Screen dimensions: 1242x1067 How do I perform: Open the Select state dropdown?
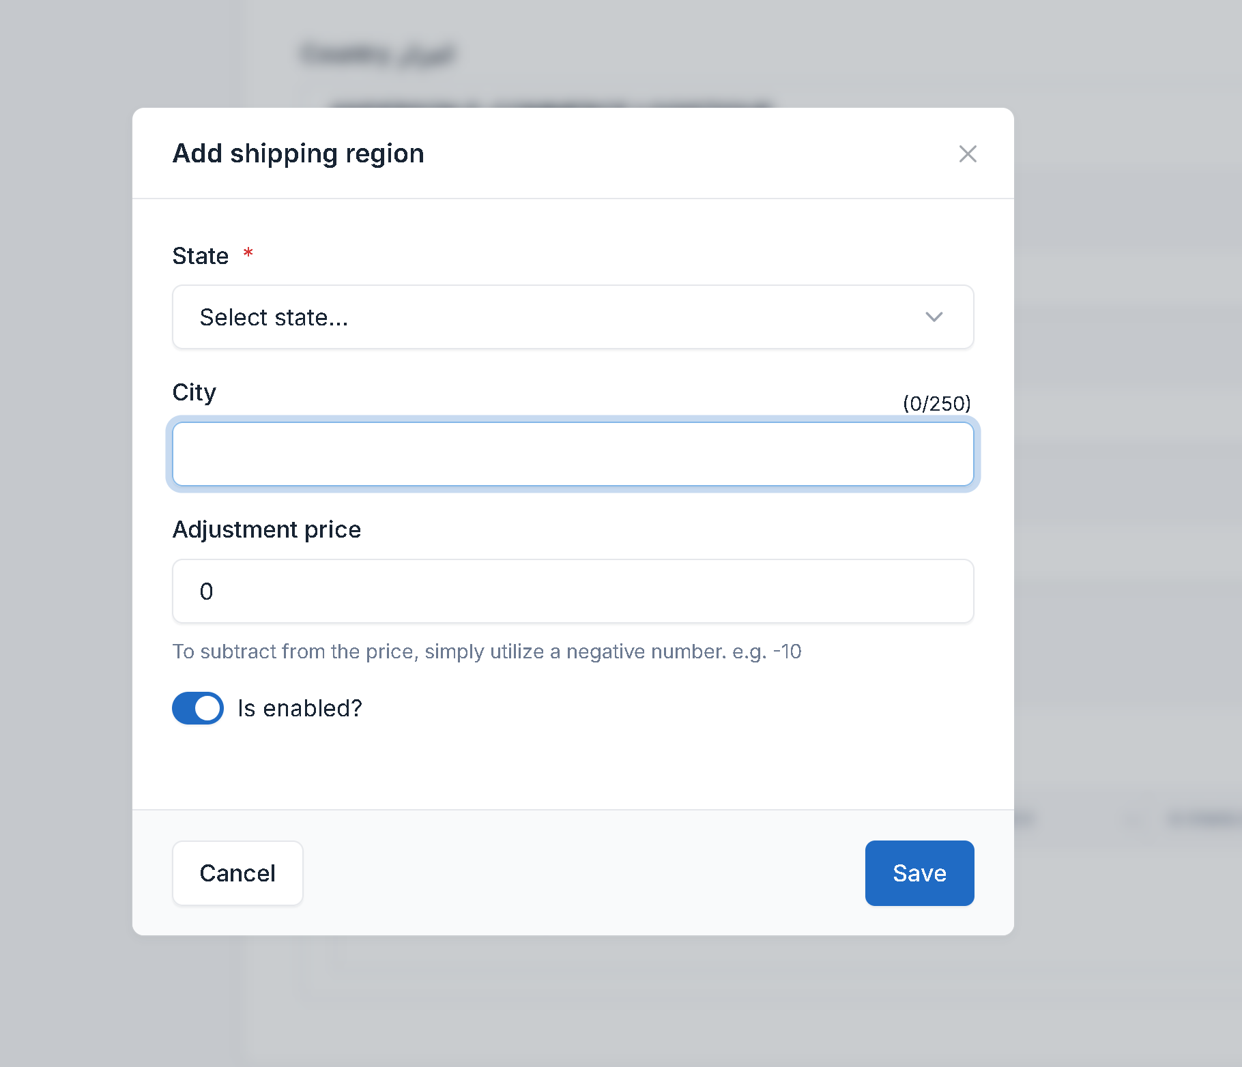click(572, 317)
